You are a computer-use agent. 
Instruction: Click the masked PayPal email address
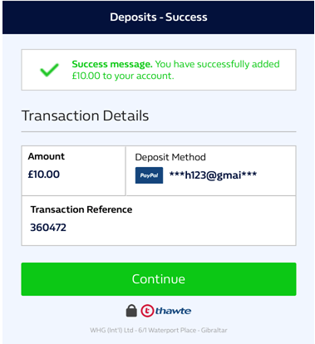[213, 175]
